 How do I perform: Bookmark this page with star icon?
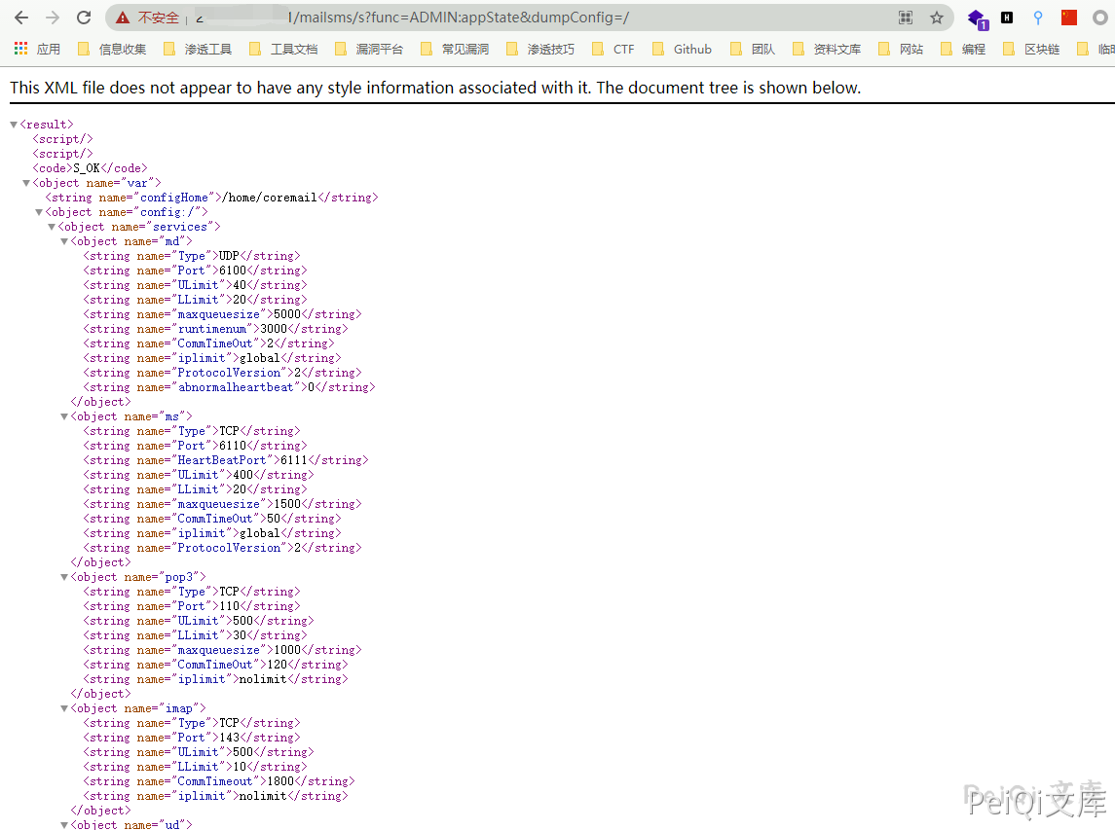[x=937, y=18]
